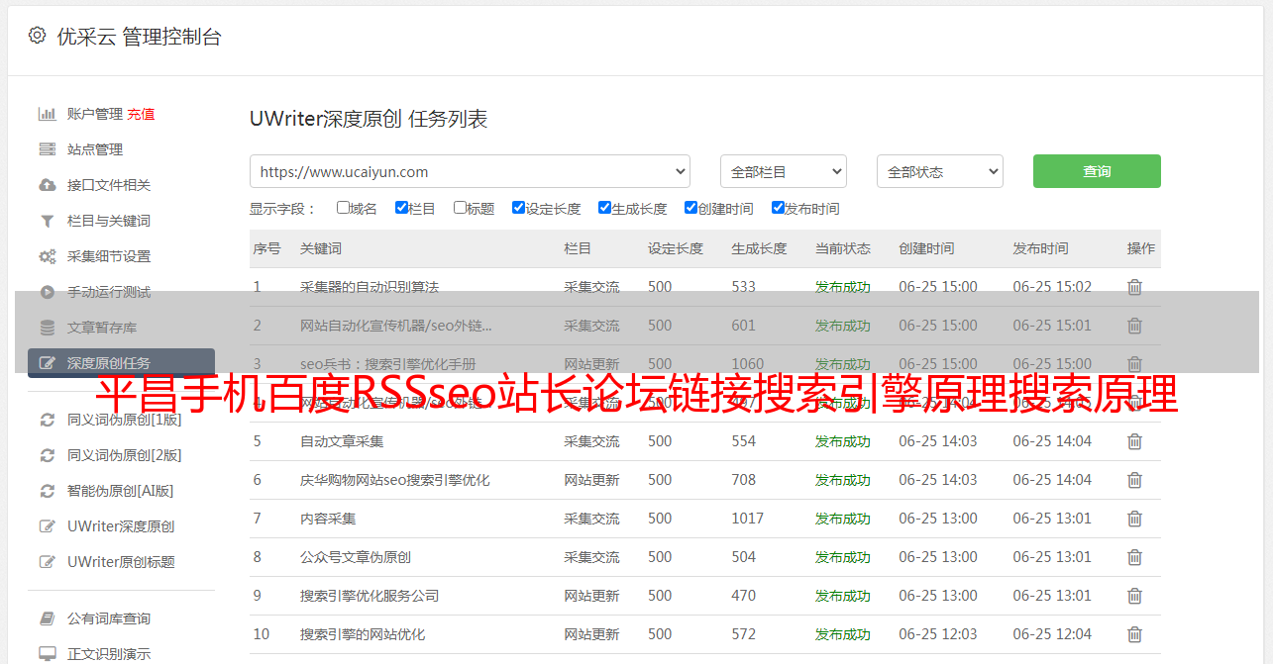Image resolution: width=1273 pixels, height=664 pixels.
Task: Click keyword 公众号文章伪原创
Action: [x=356, y=557]
